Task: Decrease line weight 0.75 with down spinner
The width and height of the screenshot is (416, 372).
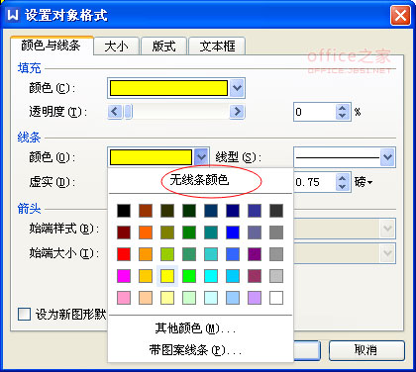Action: coord(343,186)
